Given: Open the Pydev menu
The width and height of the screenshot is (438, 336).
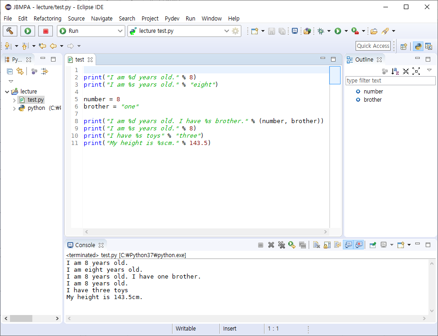Looking at the screenshot, I should click(x=172, y=19).
